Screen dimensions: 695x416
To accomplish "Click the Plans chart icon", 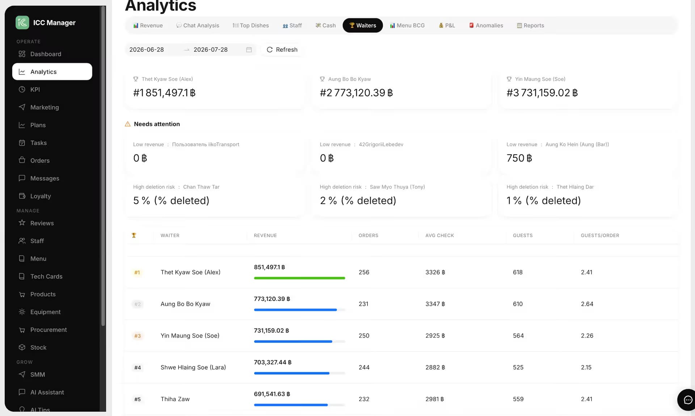I will pos(22,125).
